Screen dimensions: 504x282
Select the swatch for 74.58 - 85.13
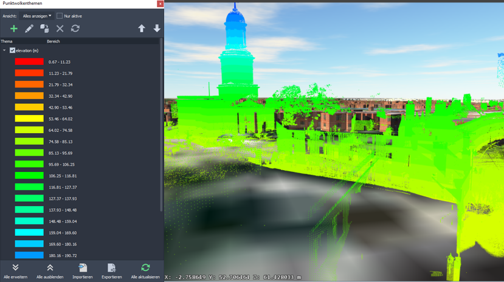point(29,142)
